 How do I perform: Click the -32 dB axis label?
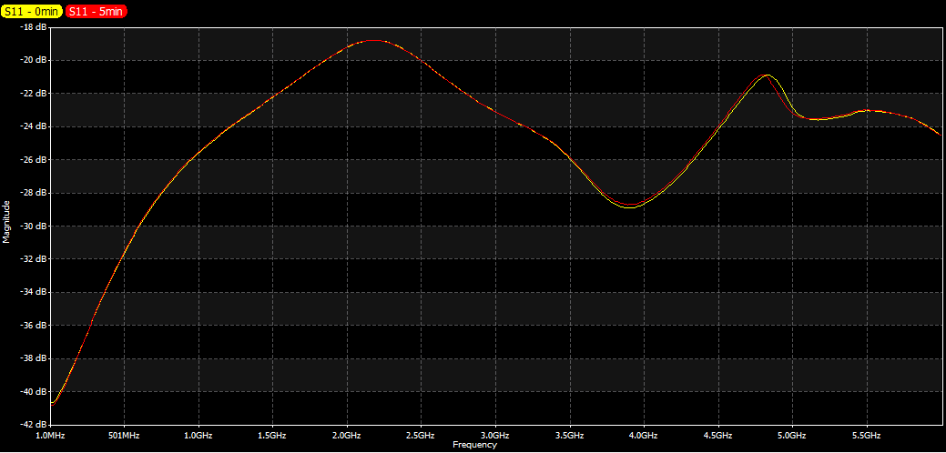[x=33, y=259]
